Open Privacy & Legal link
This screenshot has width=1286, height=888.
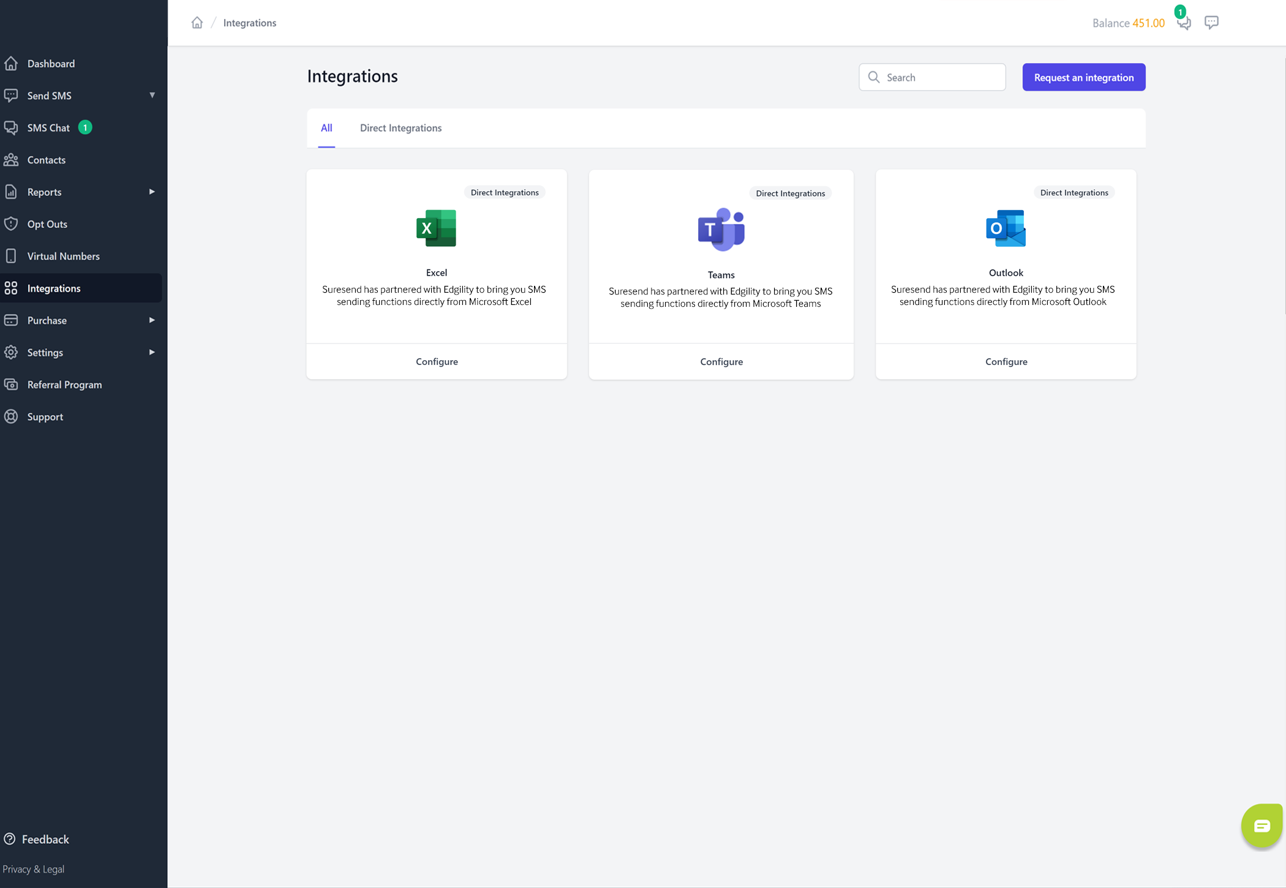(33, 868)
